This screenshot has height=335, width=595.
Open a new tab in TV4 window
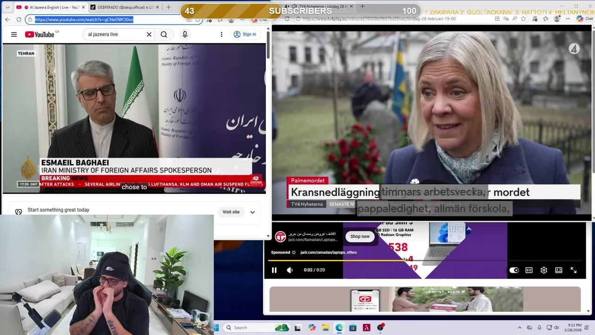(363, 7)
